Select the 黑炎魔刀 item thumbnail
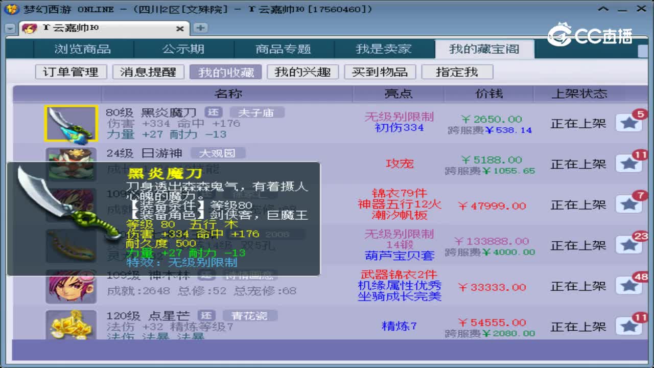 [x=71, y=124]
